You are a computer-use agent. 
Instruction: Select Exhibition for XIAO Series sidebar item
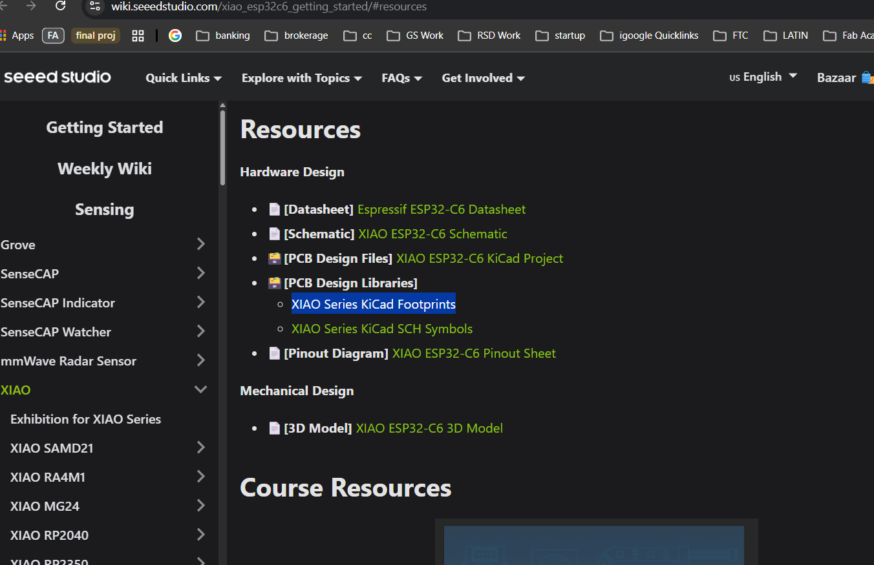pos(85,419)
